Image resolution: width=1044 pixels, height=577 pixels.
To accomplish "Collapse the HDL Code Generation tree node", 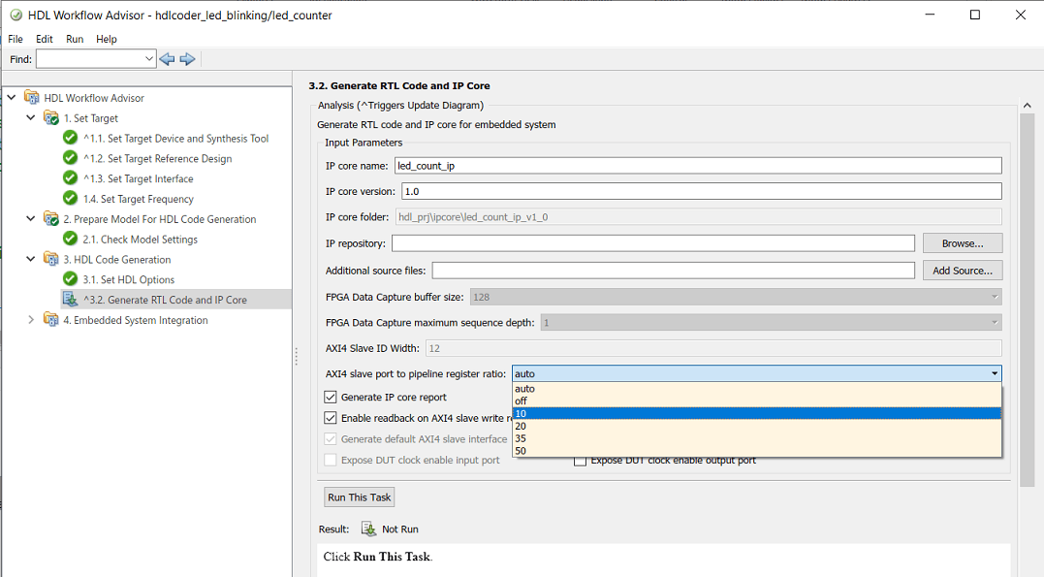I will coord(30,259).
